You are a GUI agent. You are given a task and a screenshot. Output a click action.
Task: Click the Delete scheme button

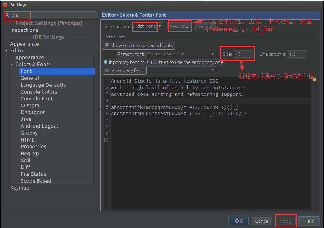pyautogui.click(x=205, y=26)
